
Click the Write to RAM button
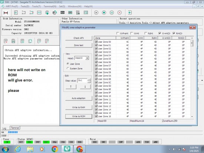[x=79, y=107]
